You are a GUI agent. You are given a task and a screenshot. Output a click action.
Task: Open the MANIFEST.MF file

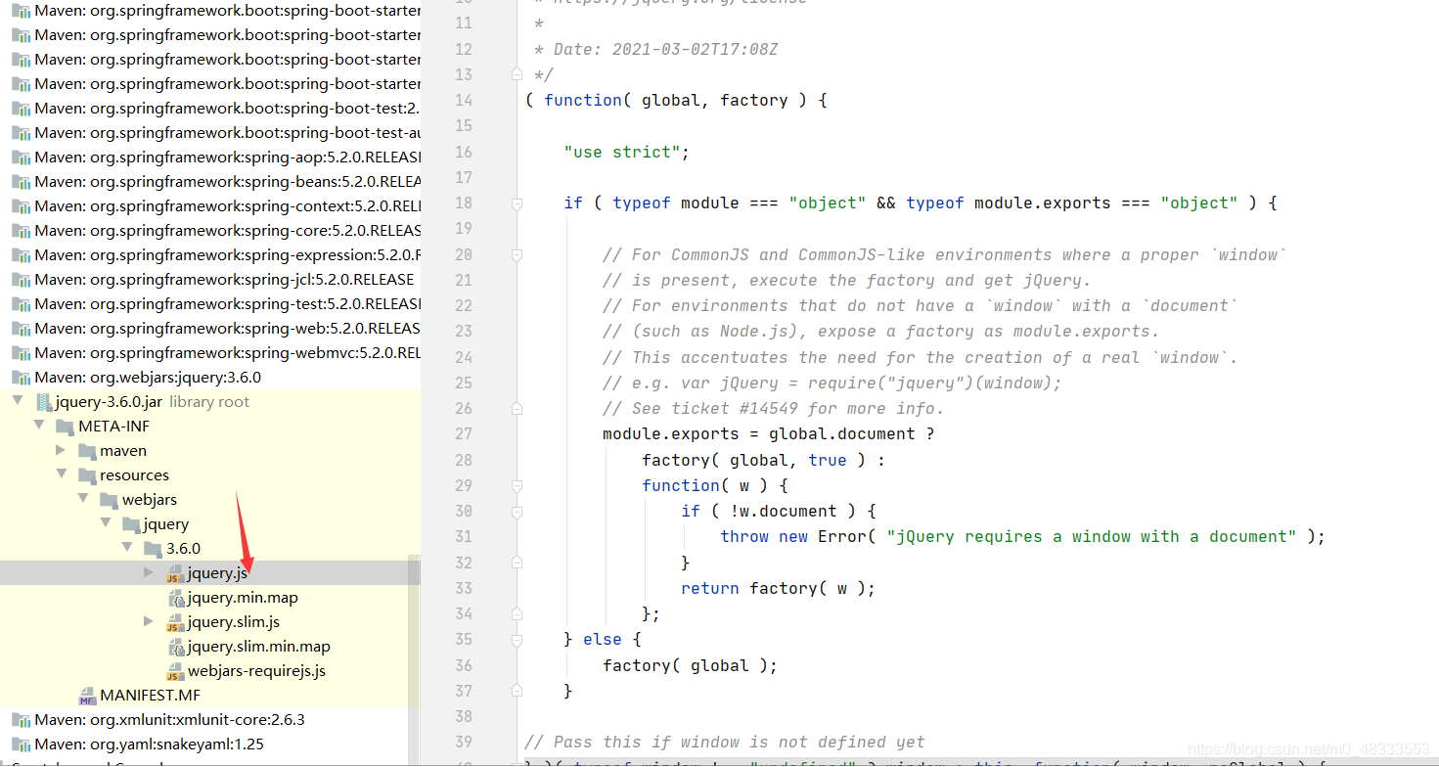(150, 696)
